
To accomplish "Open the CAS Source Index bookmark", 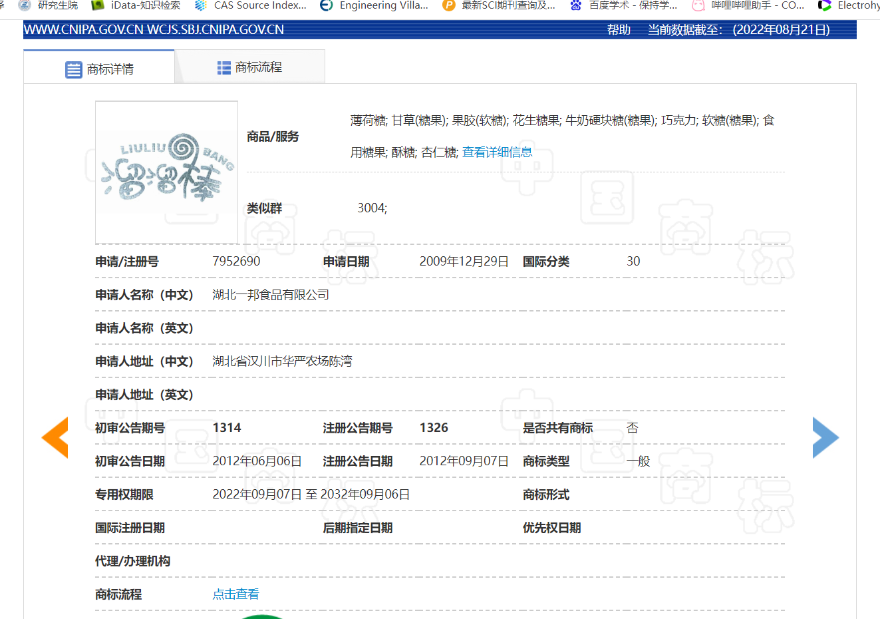I will (251, 5).
